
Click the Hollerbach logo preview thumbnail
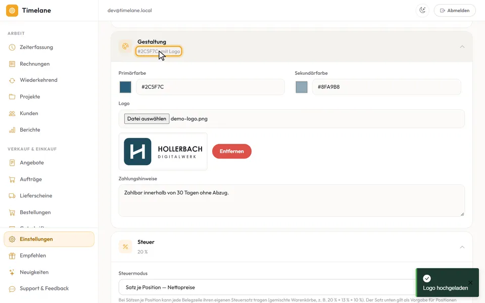(163, 151)
